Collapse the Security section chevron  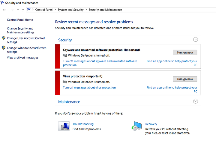click(196, 40)
